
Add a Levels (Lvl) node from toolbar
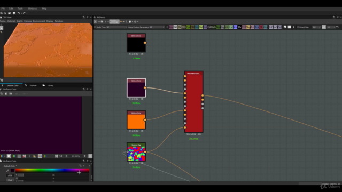(231, 27)
